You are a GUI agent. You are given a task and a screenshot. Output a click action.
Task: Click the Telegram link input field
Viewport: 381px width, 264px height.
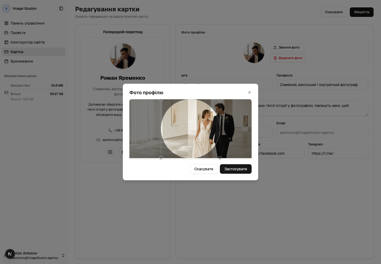click(338, 153)
